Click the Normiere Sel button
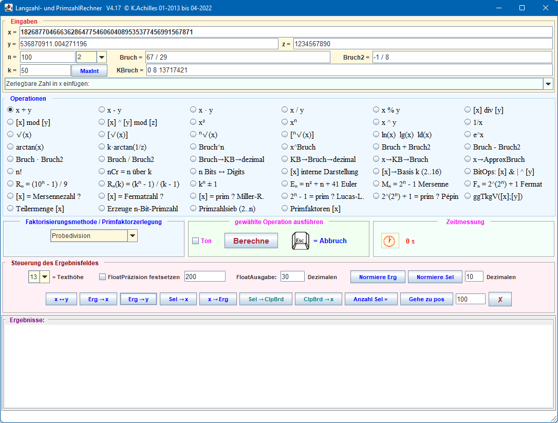The height and width of the screenshot is (423, 558). click(x=435, y=277)
